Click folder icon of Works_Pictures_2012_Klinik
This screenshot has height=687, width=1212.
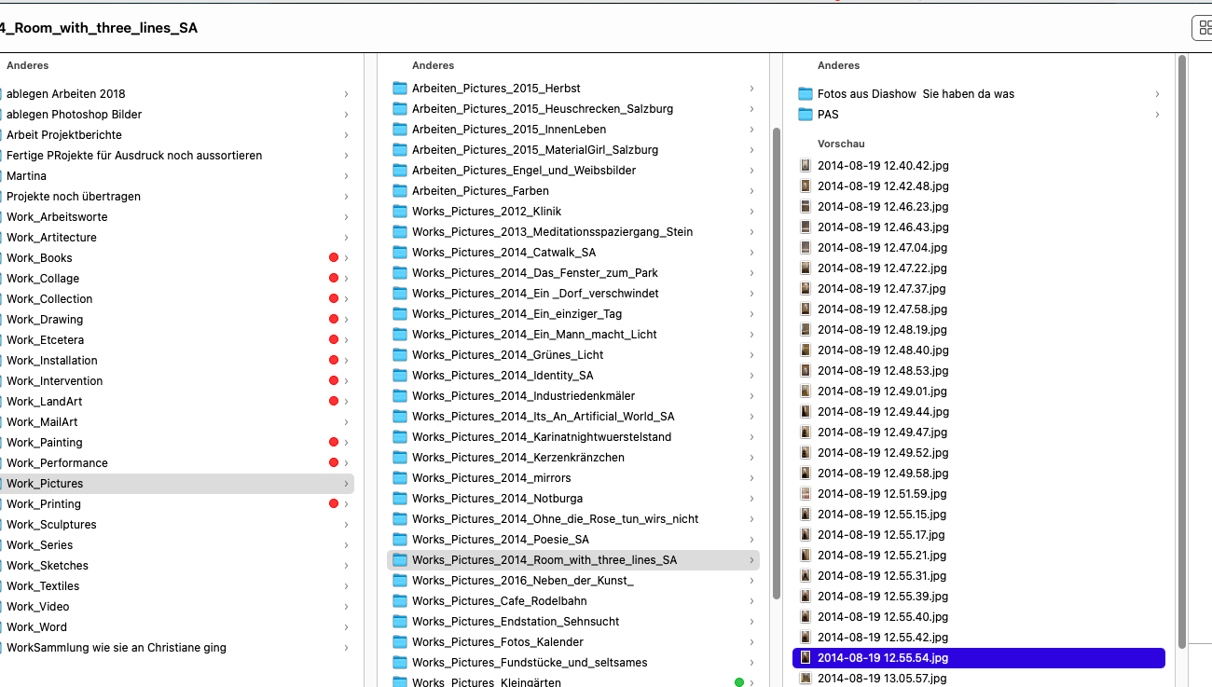(400, 211)
